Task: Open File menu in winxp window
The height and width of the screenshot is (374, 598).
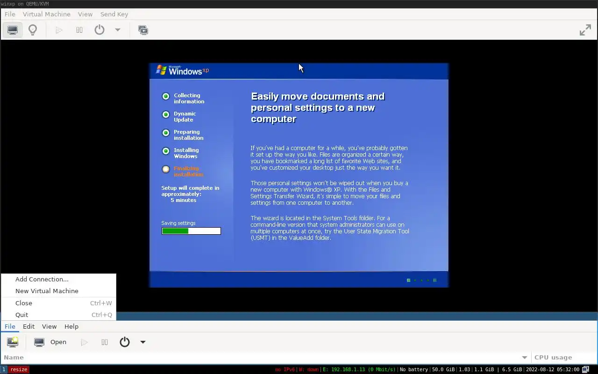Action: point(10,14)
